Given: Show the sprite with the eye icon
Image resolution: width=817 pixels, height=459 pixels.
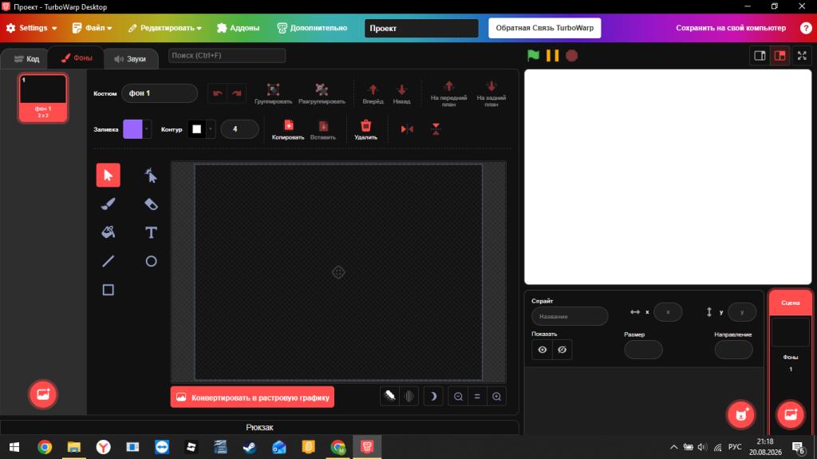Looking at the screenshot, I should click(x=542, y=350).
